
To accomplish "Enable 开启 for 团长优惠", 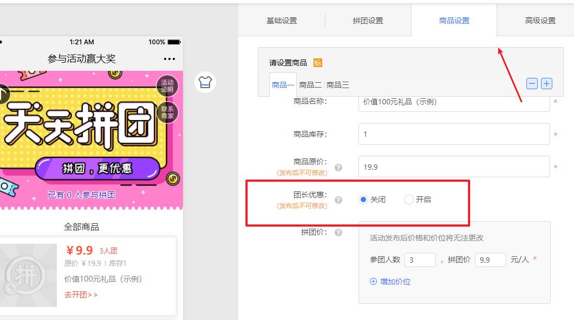I will tap(408, 199).
